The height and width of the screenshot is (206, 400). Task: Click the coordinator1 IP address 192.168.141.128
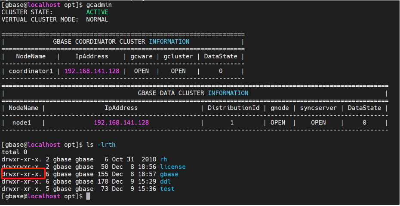(x=92, y=71)
